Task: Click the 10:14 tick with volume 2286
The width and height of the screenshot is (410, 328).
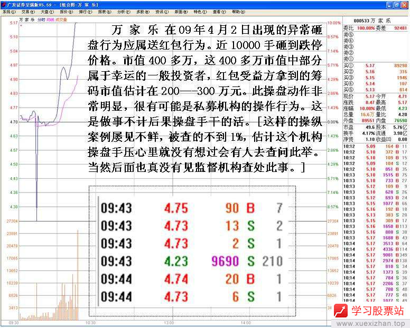Action: pyautogui.click(x=375, y=284)
